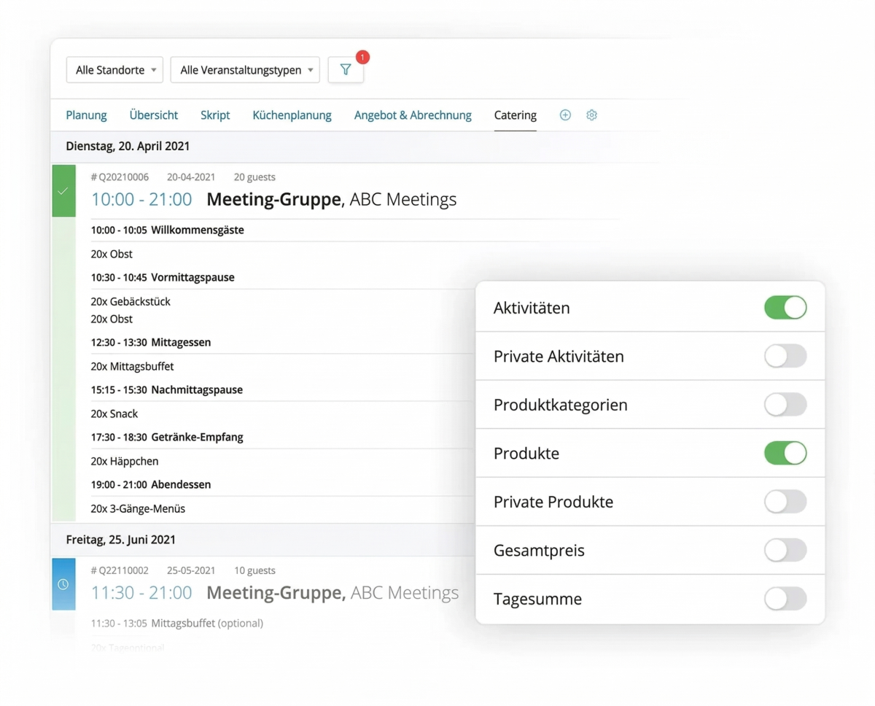Enable the Gesamtpreis toggle
This screenshot has height=706, width=875.
pyautogui.click(x=785, y=551)
